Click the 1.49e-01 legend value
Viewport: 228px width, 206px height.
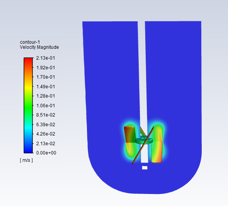(46, 87)
